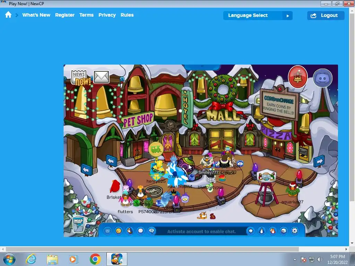This screenshot has width=355, height=266.
Task: Click the puffle button in the chat bar
Action: click(x=107, y=231)
